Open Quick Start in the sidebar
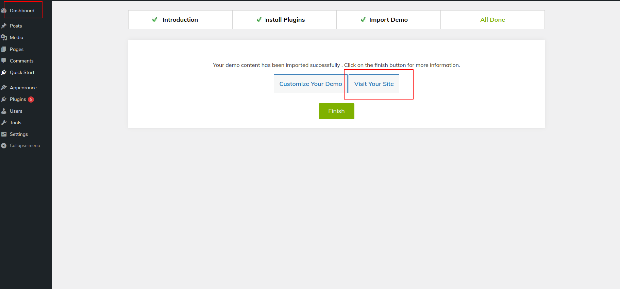620x289 pixels. (x=22, y=72)
